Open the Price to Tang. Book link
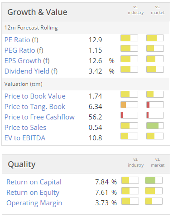Screen dimensions: 173x218 pyautogui.click(x=35, y=107)
